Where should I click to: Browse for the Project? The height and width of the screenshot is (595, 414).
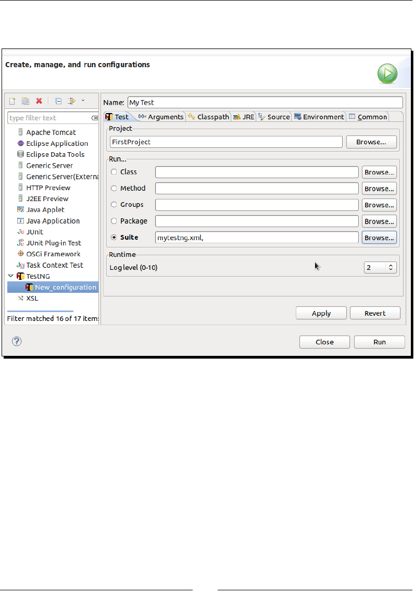click(371, 142)
